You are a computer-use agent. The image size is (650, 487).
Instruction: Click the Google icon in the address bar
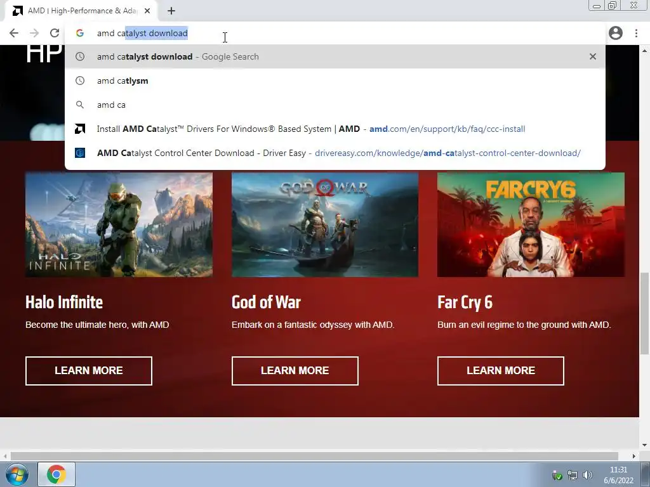[80, 33]
